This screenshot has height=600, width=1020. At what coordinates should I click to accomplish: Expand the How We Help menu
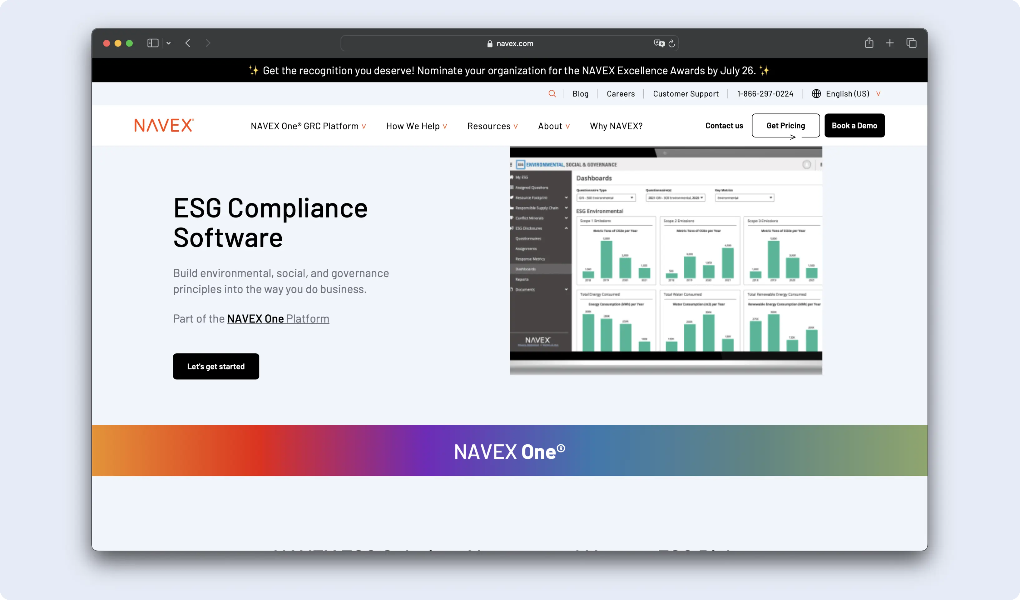[x=416, y=126]
